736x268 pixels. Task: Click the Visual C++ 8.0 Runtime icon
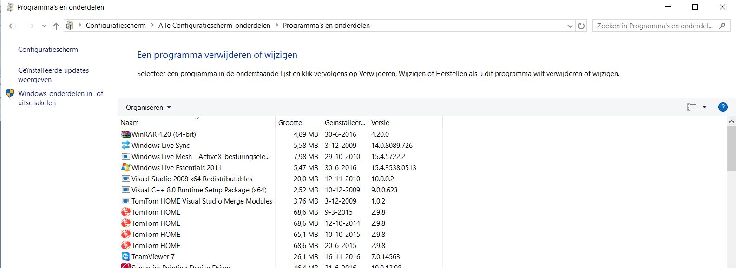125,190
